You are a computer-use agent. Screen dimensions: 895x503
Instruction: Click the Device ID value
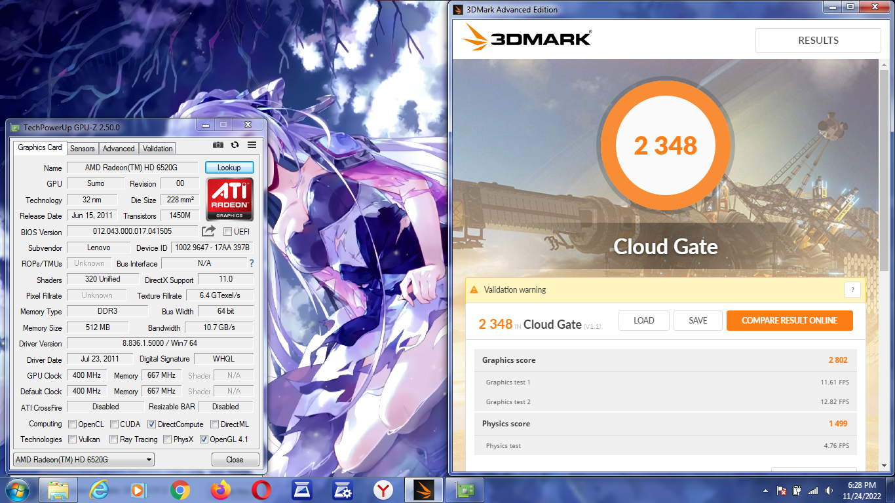(x=212, y=248)
